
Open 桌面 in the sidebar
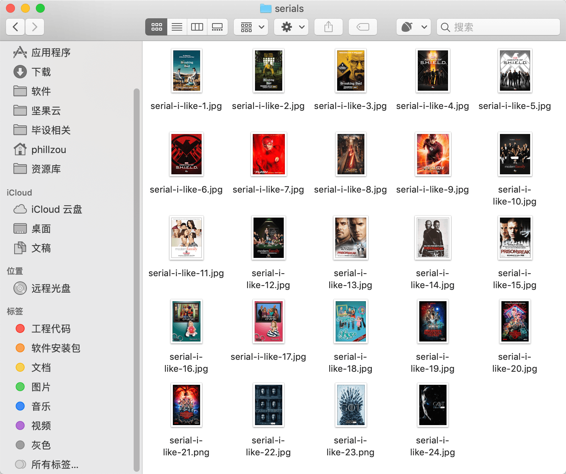tap(32, 229)
